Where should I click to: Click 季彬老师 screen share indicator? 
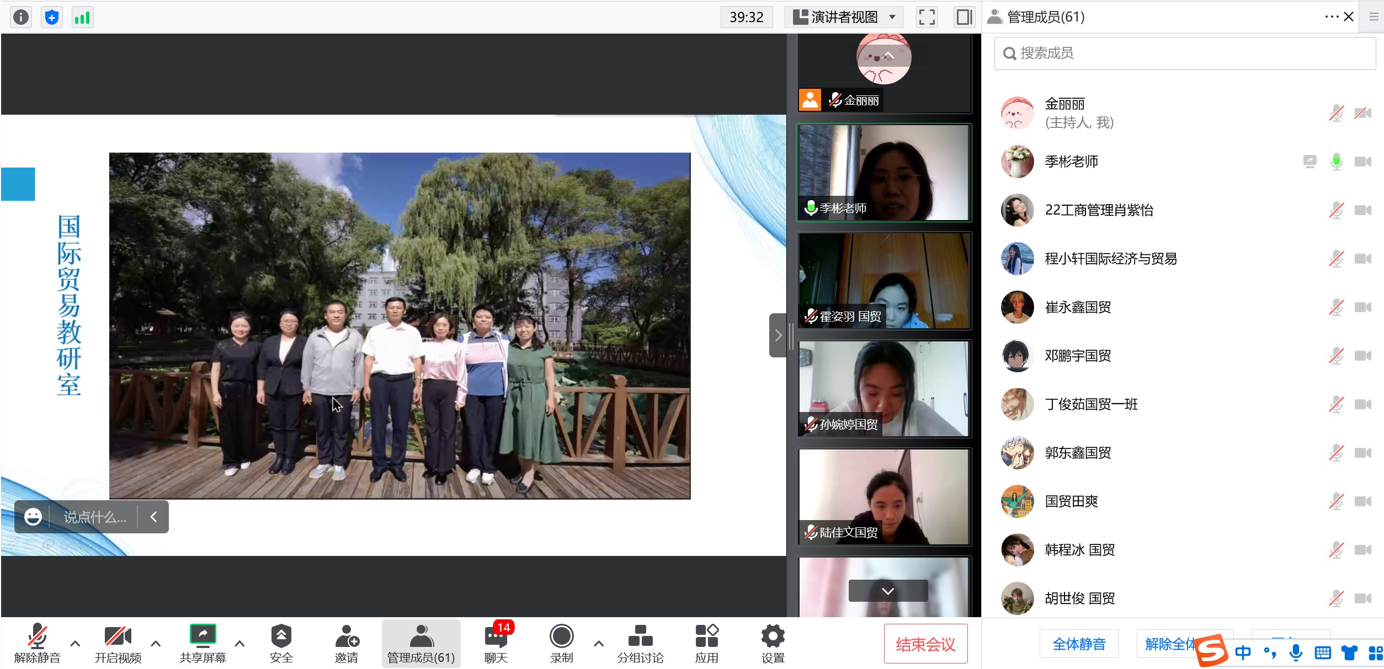tap(1310, 162)
